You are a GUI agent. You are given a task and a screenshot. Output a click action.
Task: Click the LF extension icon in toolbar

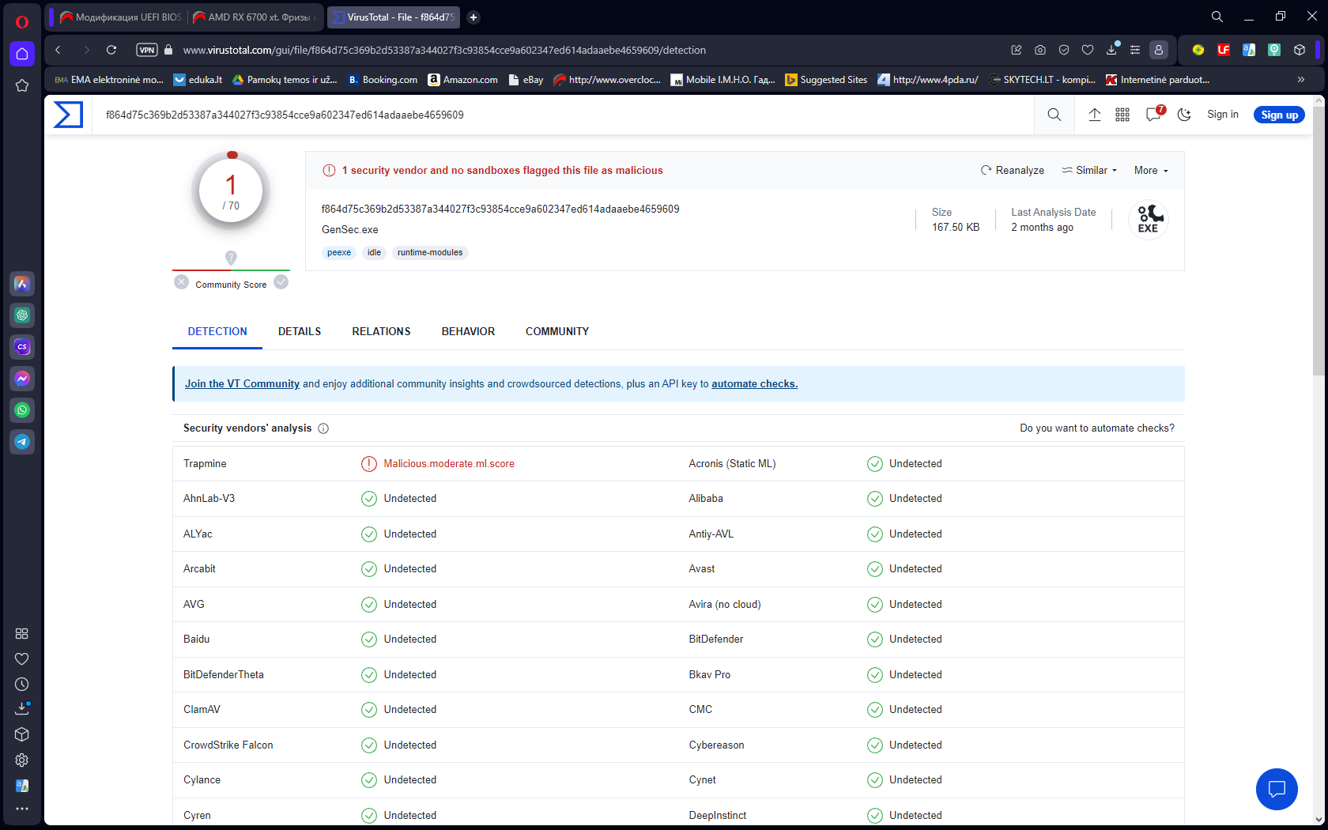coord(1224,50)
